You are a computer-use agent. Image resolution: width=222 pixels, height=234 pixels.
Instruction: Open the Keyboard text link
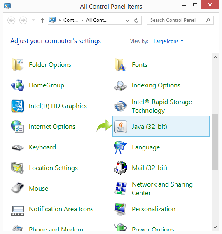(42, 147)
